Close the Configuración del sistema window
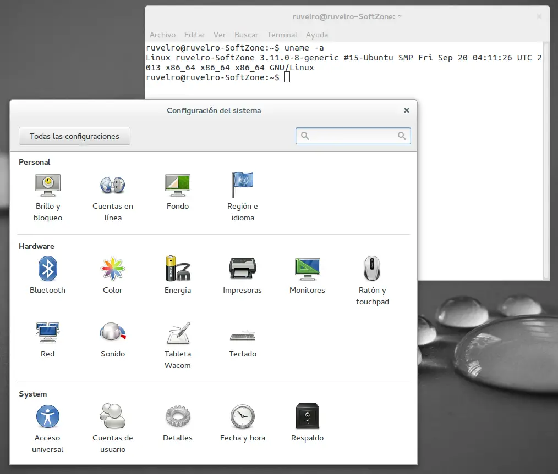This screenshot has width=558, height=474. point(407,110)
